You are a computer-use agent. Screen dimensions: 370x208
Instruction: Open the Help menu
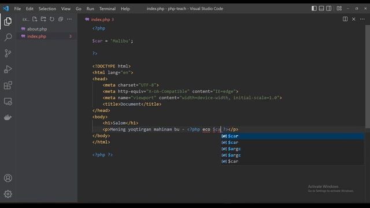tap(125, 9)
